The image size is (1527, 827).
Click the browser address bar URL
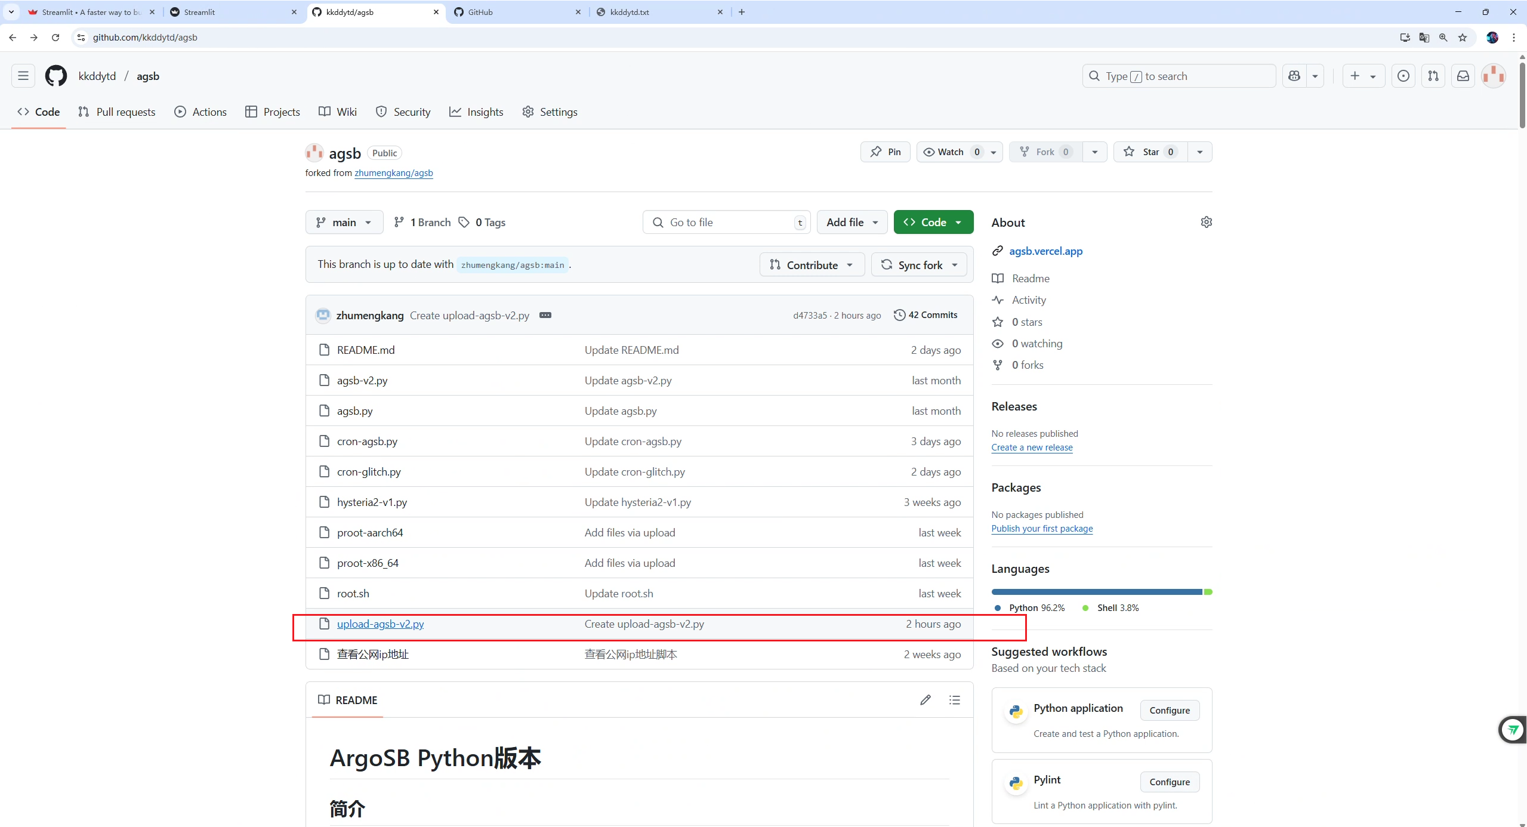145,37
